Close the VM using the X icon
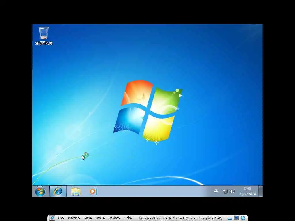Image resolution: width=295 pixels, height=221 pixels. [x=243, y=218]
